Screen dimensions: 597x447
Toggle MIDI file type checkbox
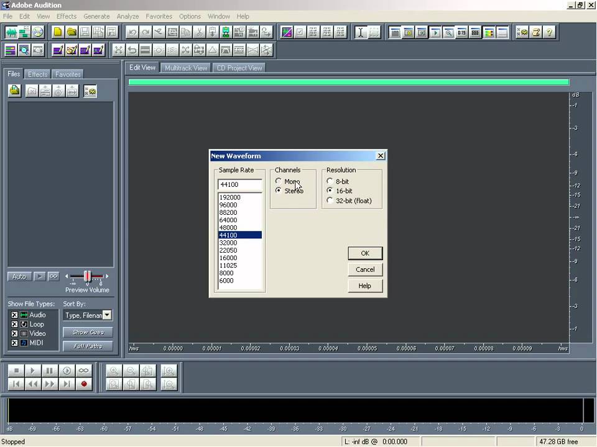pyautogui.click(x=14, y=343)
